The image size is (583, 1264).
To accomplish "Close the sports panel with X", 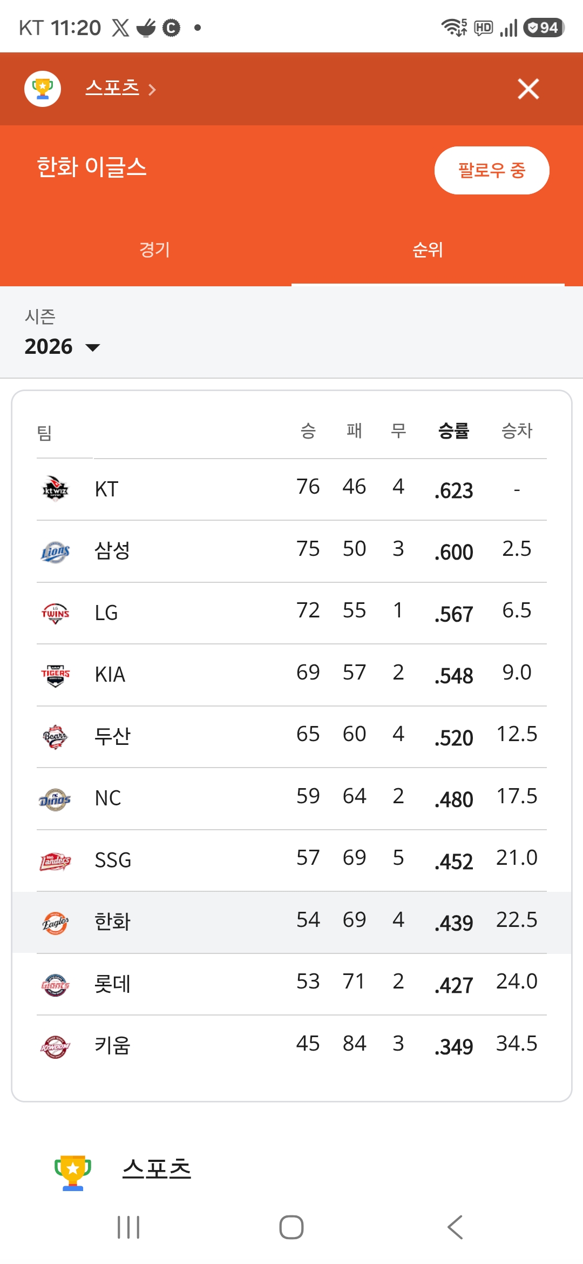I will tap(528, 89).
